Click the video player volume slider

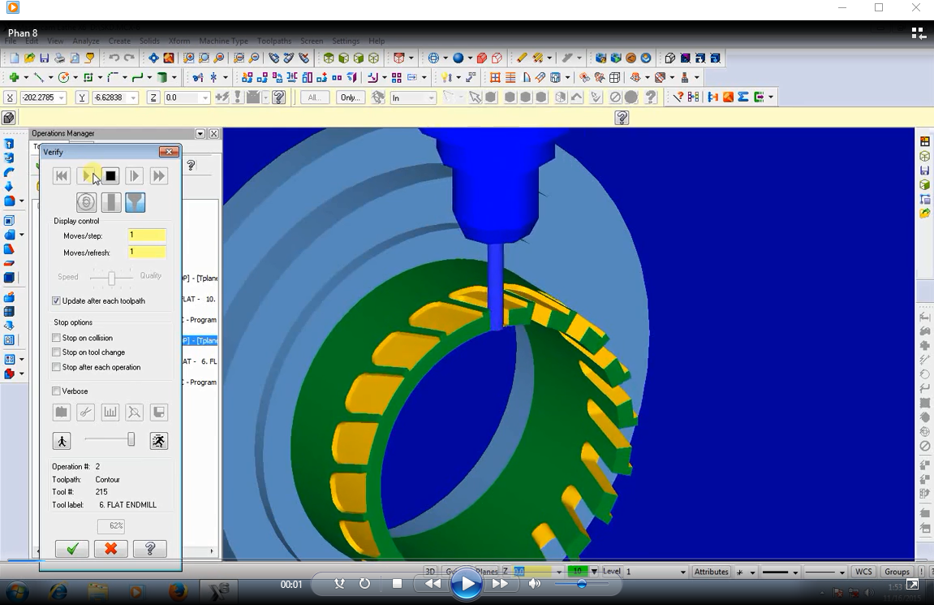pyautogui.click(x=581, y=584)
